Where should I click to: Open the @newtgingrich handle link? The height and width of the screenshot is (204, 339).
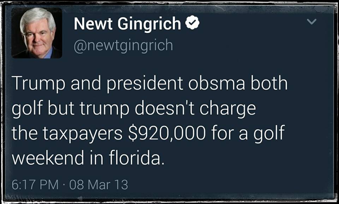(123, 46)
